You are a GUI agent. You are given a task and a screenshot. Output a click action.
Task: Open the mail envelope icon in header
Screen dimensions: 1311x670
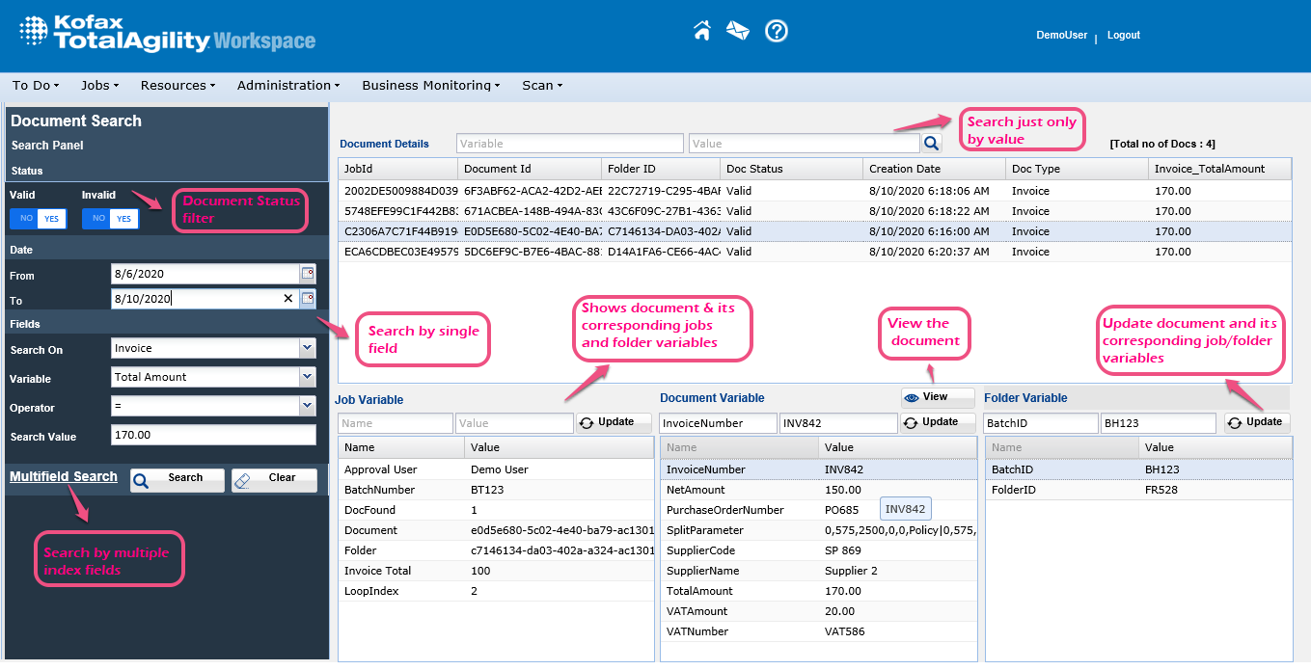pyautogui.click(x=738, y=31)
